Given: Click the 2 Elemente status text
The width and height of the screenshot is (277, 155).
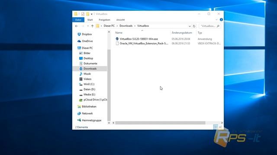Looking at the screenshot, I should [x=81, y=127].
